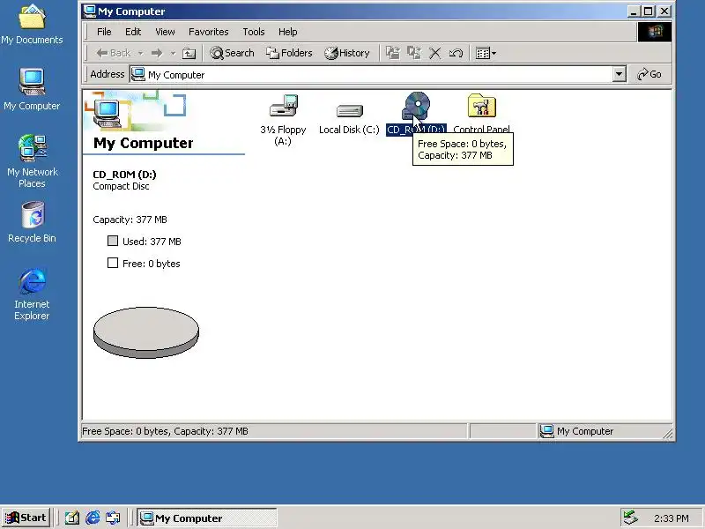Open the History pane
Image resolution: width=705 pixels, height=529 pixels.
pos(347,53)
